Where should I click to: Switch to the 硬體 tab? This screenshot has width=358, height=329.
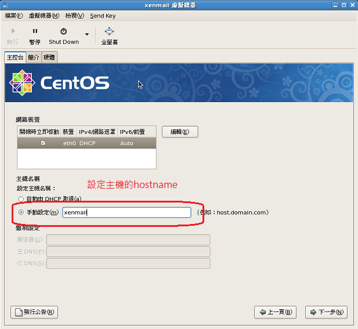[x=49, y=57]
